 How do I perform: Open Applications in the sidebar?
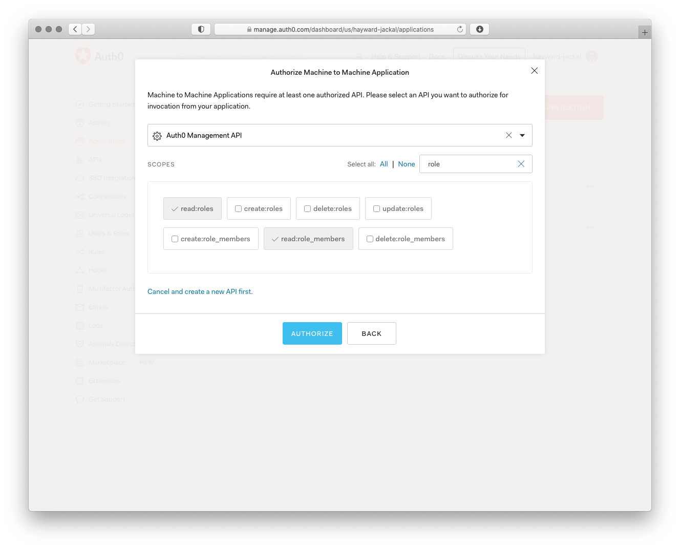click(x=100, y=141)
